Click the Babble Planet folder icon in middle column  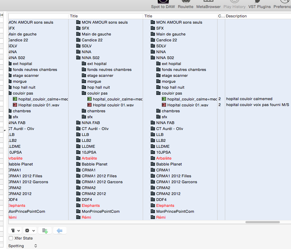[79, 164]
